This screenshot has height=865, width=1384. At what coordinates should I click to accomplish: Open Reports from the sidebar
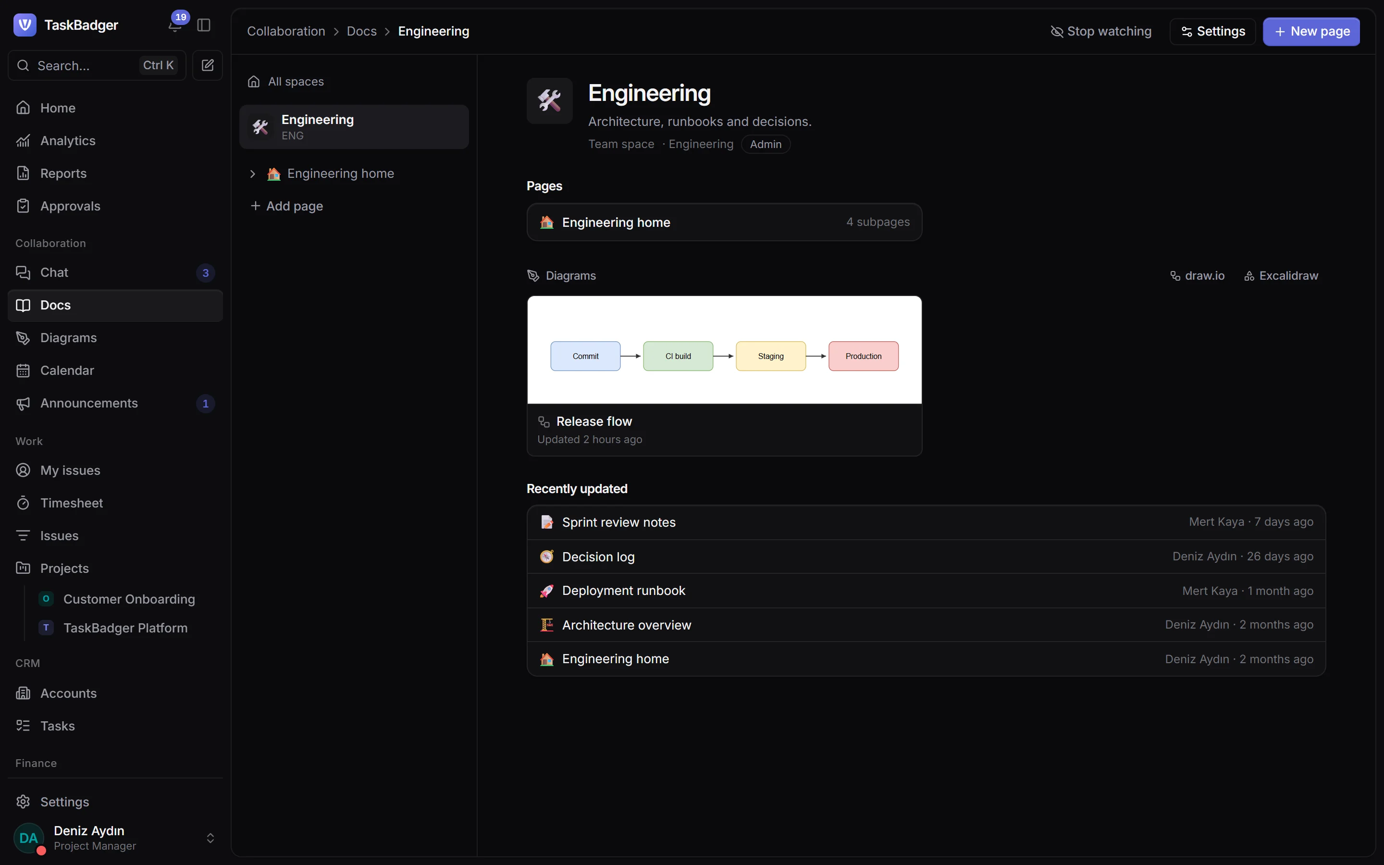click(115, 173)
